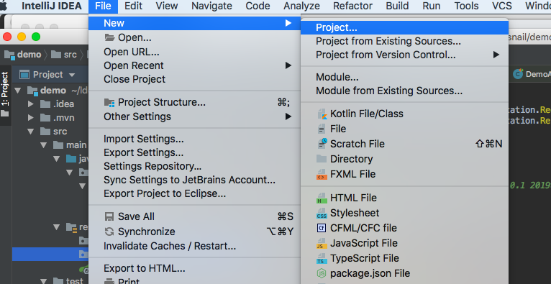Expand the .idea folder arrow

tap(31, 104)
